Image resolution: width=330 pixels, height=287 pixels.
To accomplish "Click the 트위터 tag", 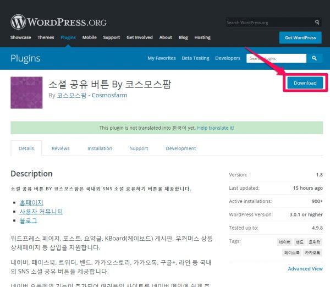I will pyautogui.click(x=315, y=242).
